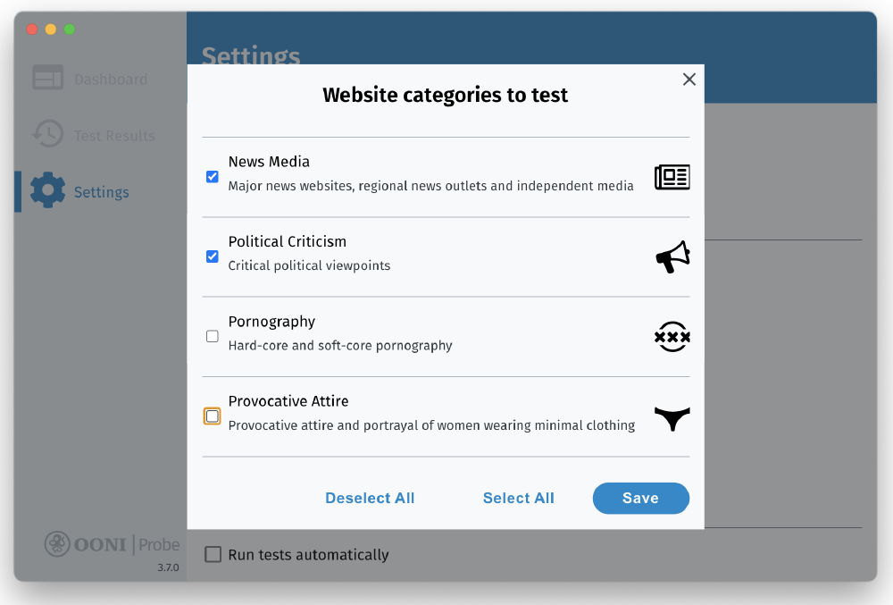Viewport: 893px width, 605px height.
Task: Click the Provocative Attire bikini icon
Action: pos(672,418)
